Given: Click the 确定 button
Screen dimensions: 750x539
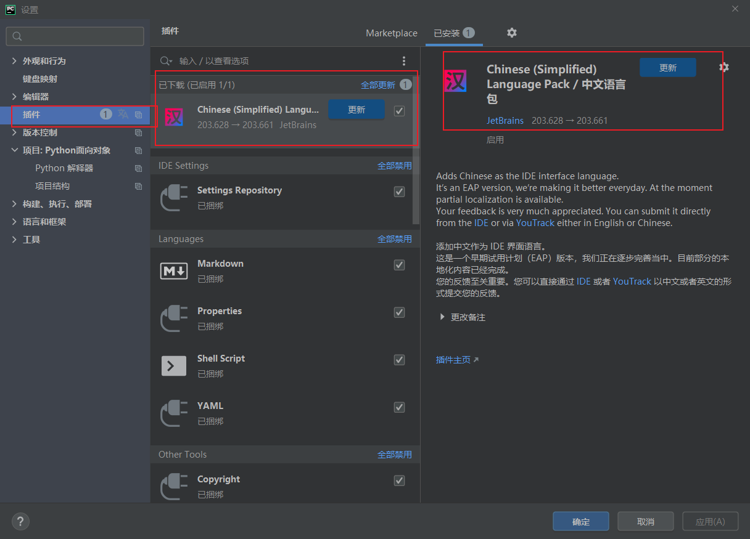Looking at the screenshot, I should tap(581, 521).
